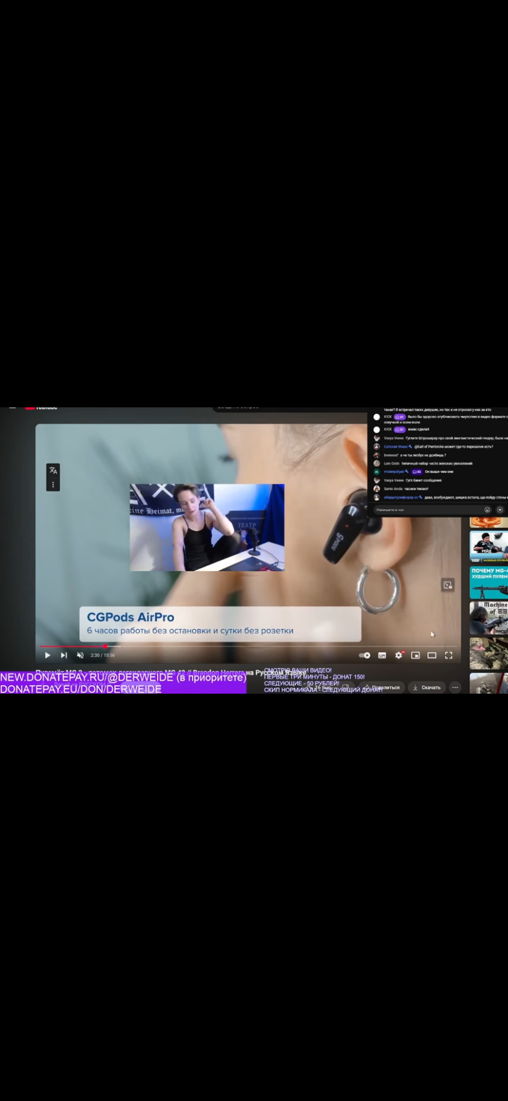Click the CGPods AirPro ad banner
Image resolution: width=508 pixels, height=1101 pixels.
point(220,624)
